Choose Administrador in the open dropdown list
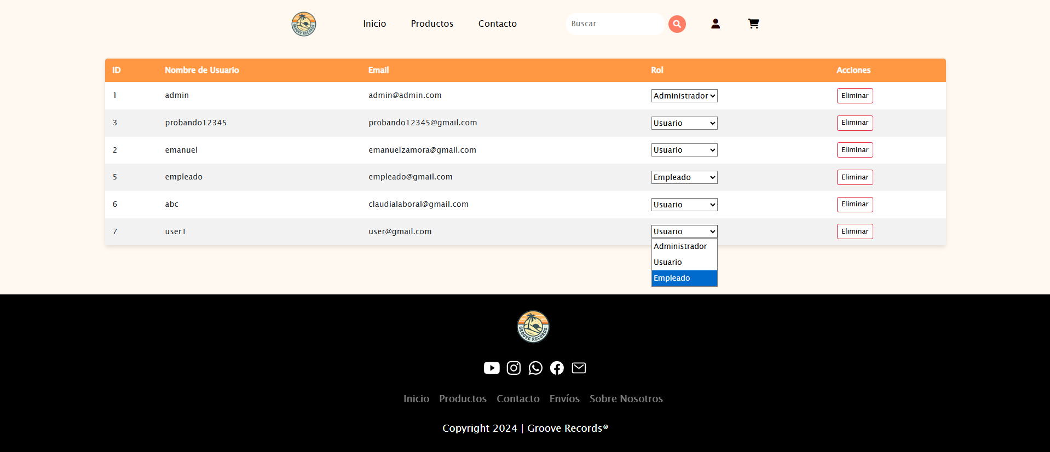This screenshot has height=452, width=1050. tap(684, 246)
